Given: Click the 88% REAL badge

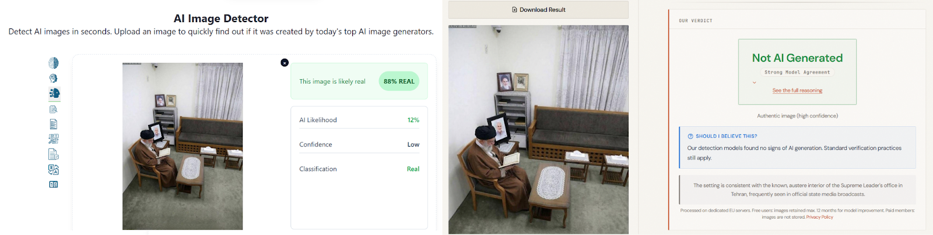Looking at the screenshot, I should (x=399, y=81).
